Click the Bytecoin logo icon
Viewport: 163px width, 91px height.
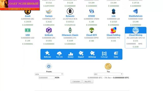point(70,11)
